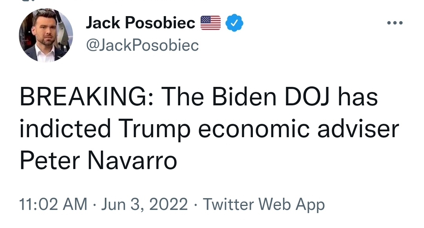Viewport: 424px width, 228px height.
Task: Click the word "Biden" in the tweet
Action: coord(244,97)
